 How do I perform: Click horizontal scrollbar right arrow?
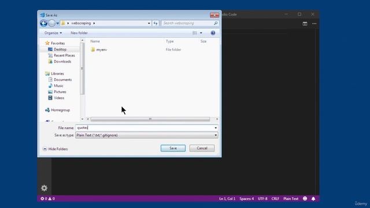coord(217,119)
